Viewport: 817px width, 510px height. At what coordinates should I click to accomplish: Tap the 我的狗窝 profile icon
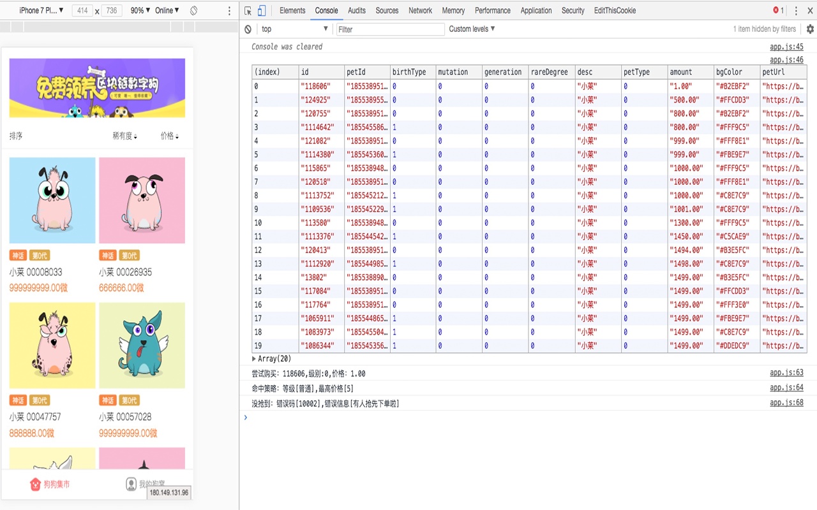[131, 484]
